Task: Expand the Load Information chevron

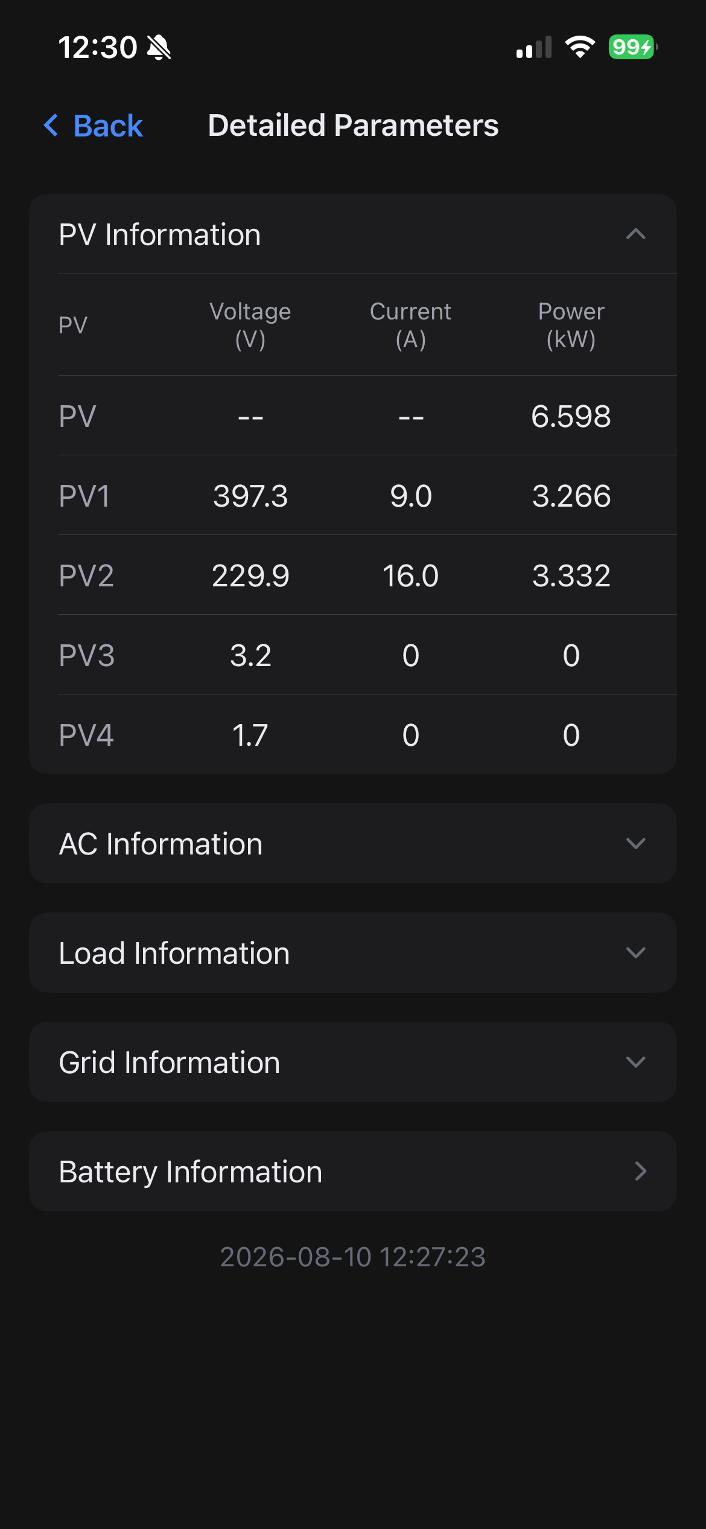Action: tap(636, 953)
